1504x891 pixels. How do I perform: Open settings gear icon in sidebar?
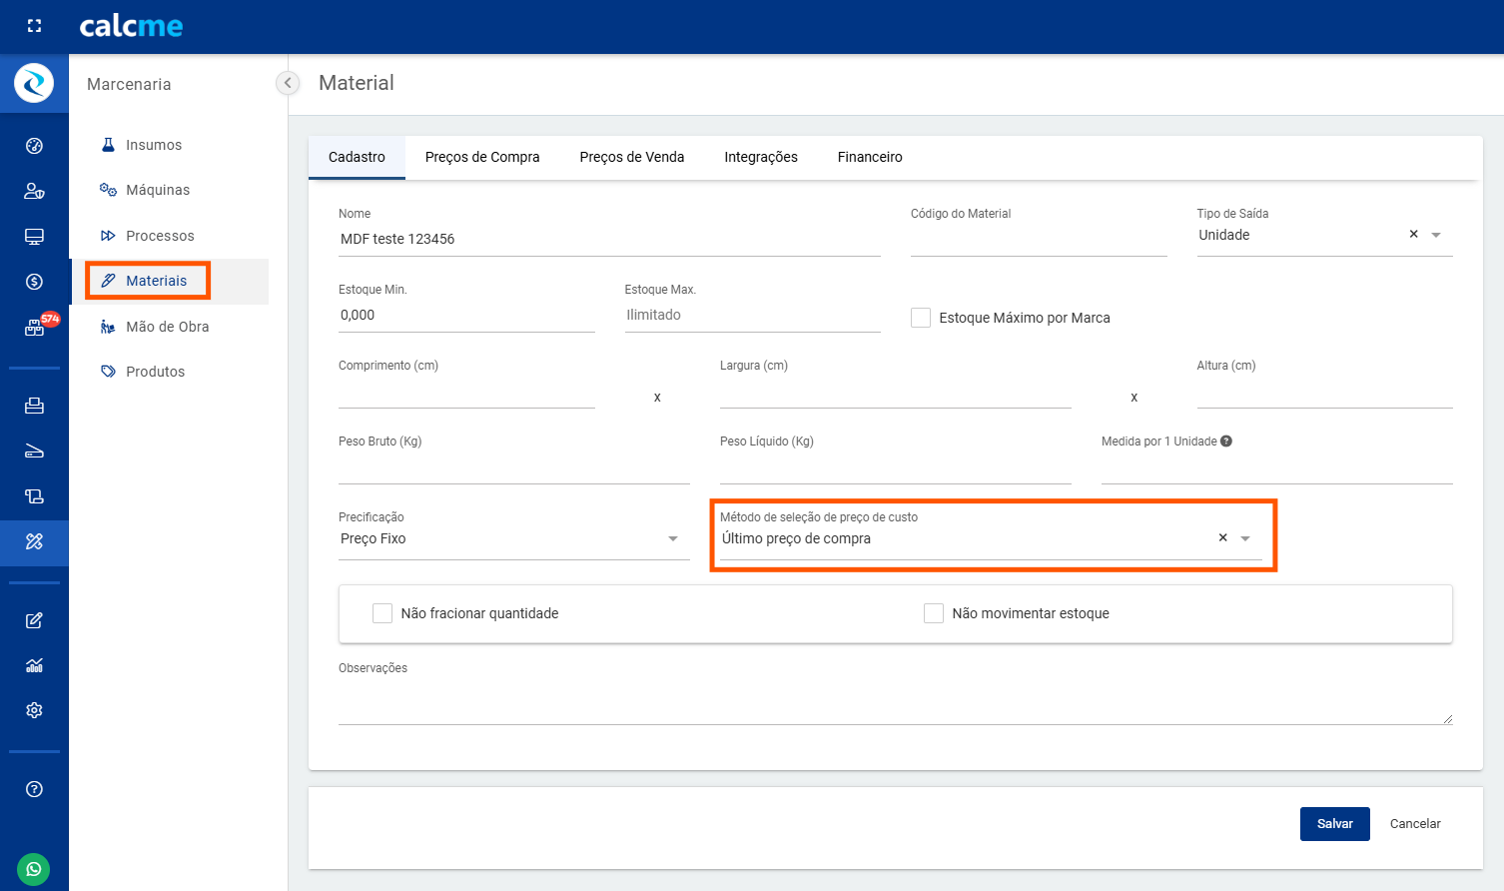(x=34, y=710)
